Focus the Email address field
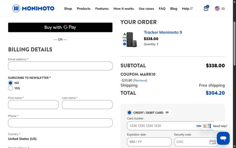This screenshot has height=148, width=236. (x=60, y=66)
